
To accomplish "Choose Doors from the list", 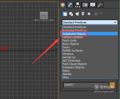I will [x=90, y=47].
